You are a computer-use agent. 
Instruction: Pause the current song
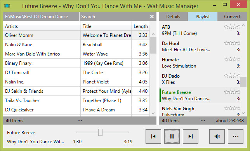pos(172,136)
